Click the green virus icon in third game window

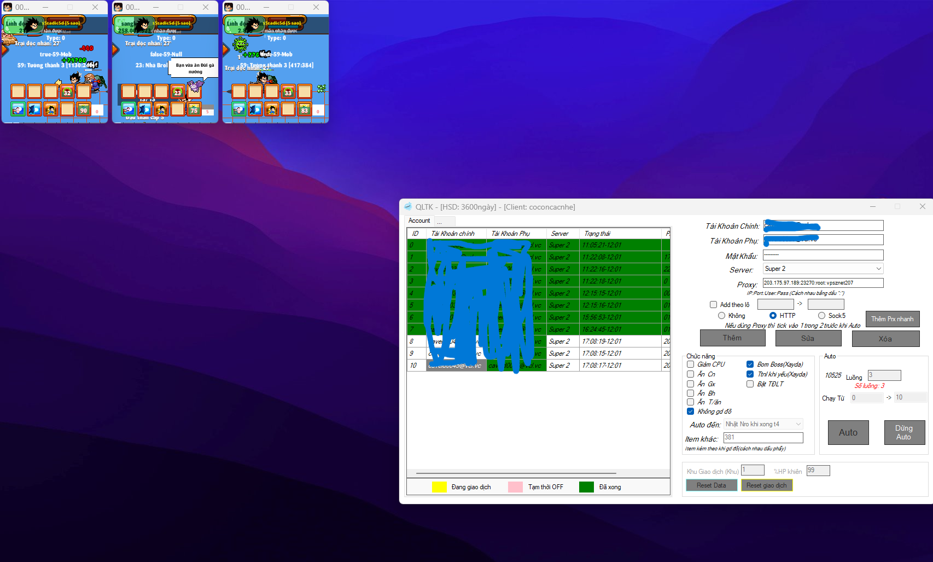240,44
